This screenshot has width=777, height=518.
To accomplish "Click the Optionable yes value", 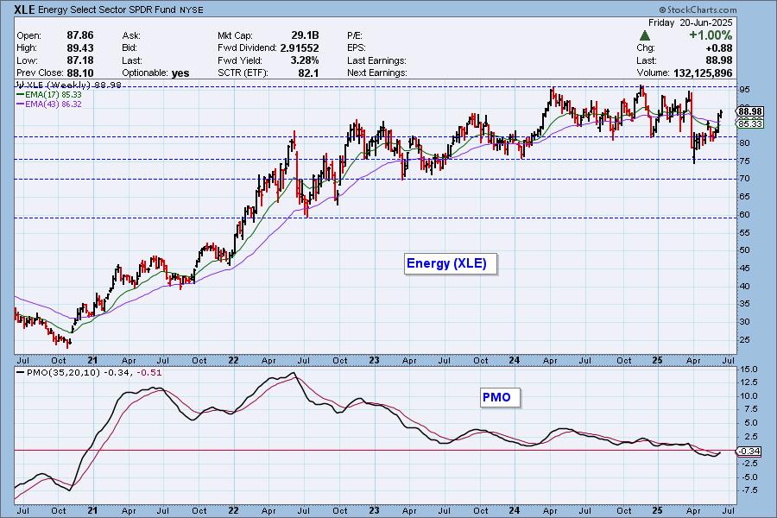I will (x=180, y=73).
